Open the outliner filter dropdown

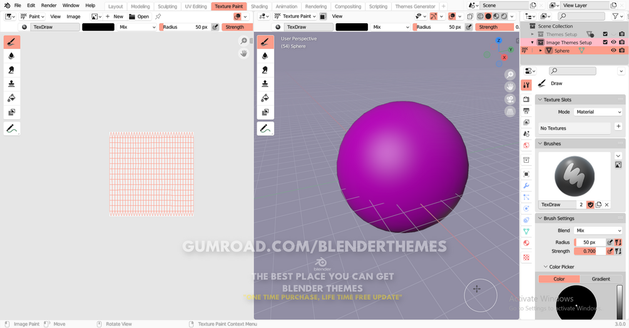pos(617,16)
